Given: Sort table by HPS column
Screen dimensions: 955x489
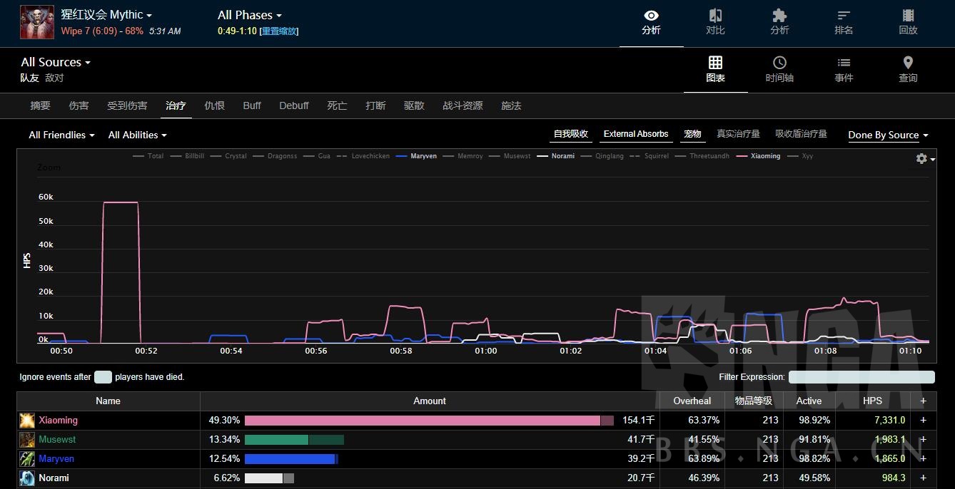Looking at the screenshot, I should (872, 401).
